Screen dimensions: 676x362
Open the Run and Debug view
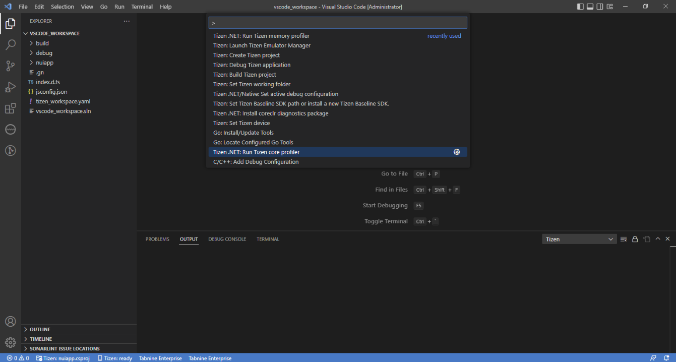click(11, 87)
